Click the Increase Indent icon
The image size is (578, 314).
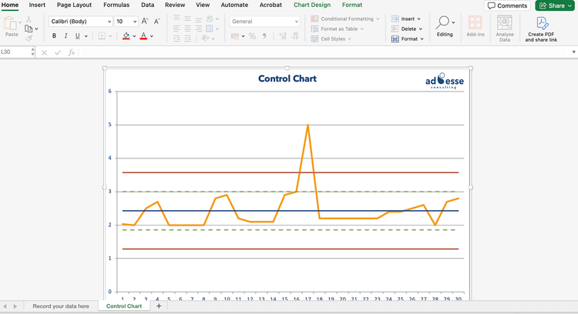pyautogui.click(x=187, y=38)
